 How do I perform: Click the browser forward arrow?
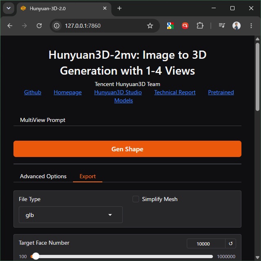tap(24, 26)
